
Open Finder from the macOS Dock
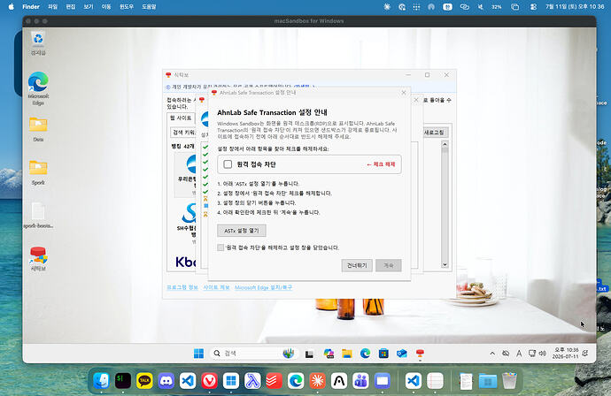click(x=101, y=381)
